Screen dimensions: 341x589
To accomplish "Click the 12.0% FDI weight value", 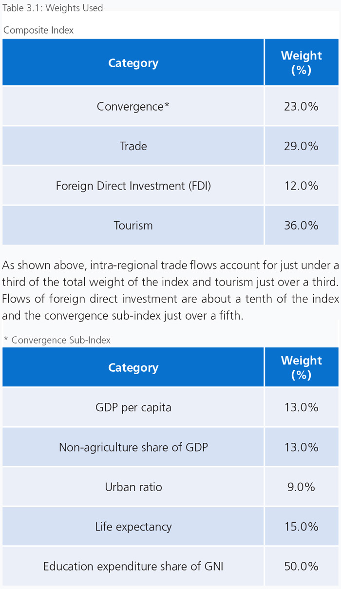I will [302, 186].
